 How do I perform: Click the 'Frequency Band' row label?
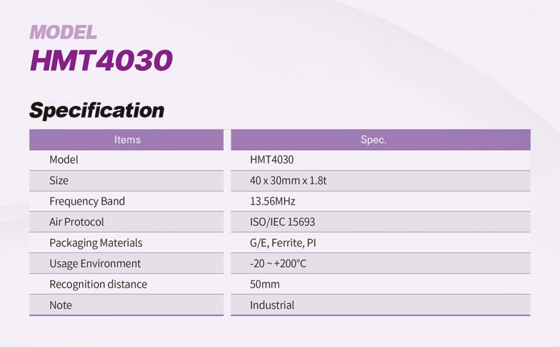tap(87, 201)
